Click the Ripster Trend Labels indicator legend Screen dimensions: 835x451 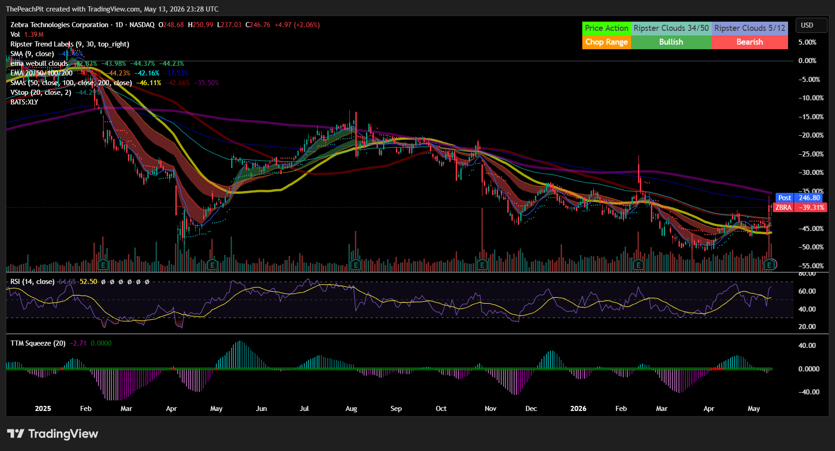pos(70,44)
